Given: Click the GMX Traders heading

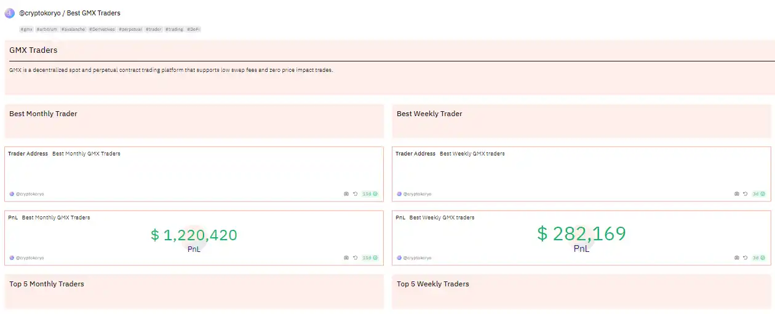Looking at the screenshot, I should click(33, 50).
